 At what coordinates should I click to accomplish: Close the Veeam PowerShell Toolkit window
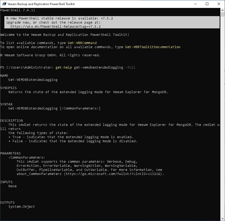219,4
